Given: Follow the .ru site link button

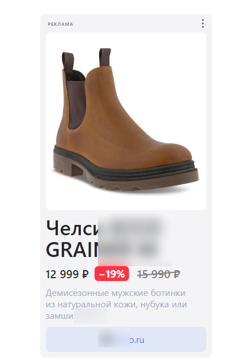Looking at the screenshot, I should [126, 339].
